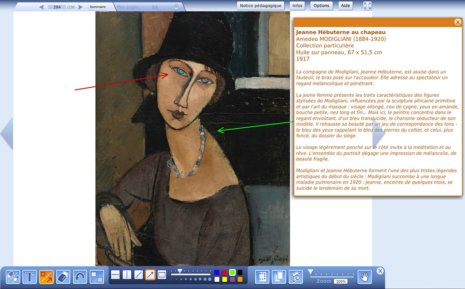Toggle the shapes and arrows drawing tool
Screen dimensions: 465x289
(x=46, y=276)
